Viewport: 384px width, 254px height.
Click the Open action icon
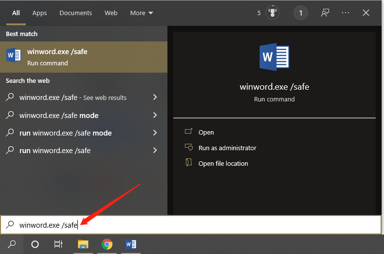click(x=188, y=131)
